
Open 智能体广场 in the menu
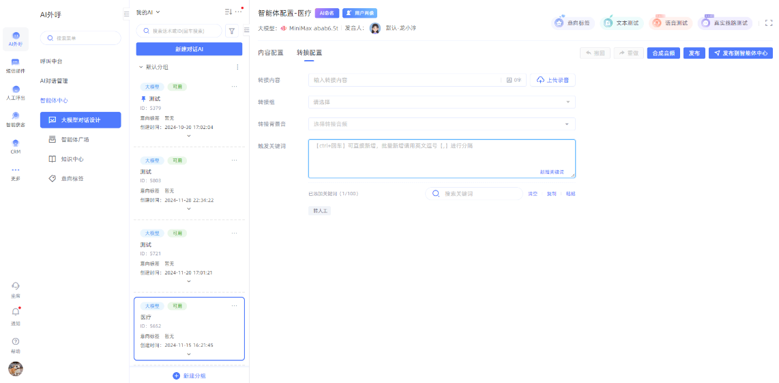click(74, 139)
